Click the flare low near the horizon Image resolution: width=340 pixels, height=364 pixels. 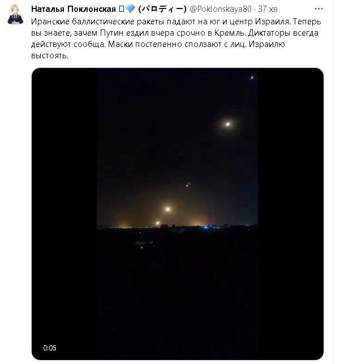158,223
